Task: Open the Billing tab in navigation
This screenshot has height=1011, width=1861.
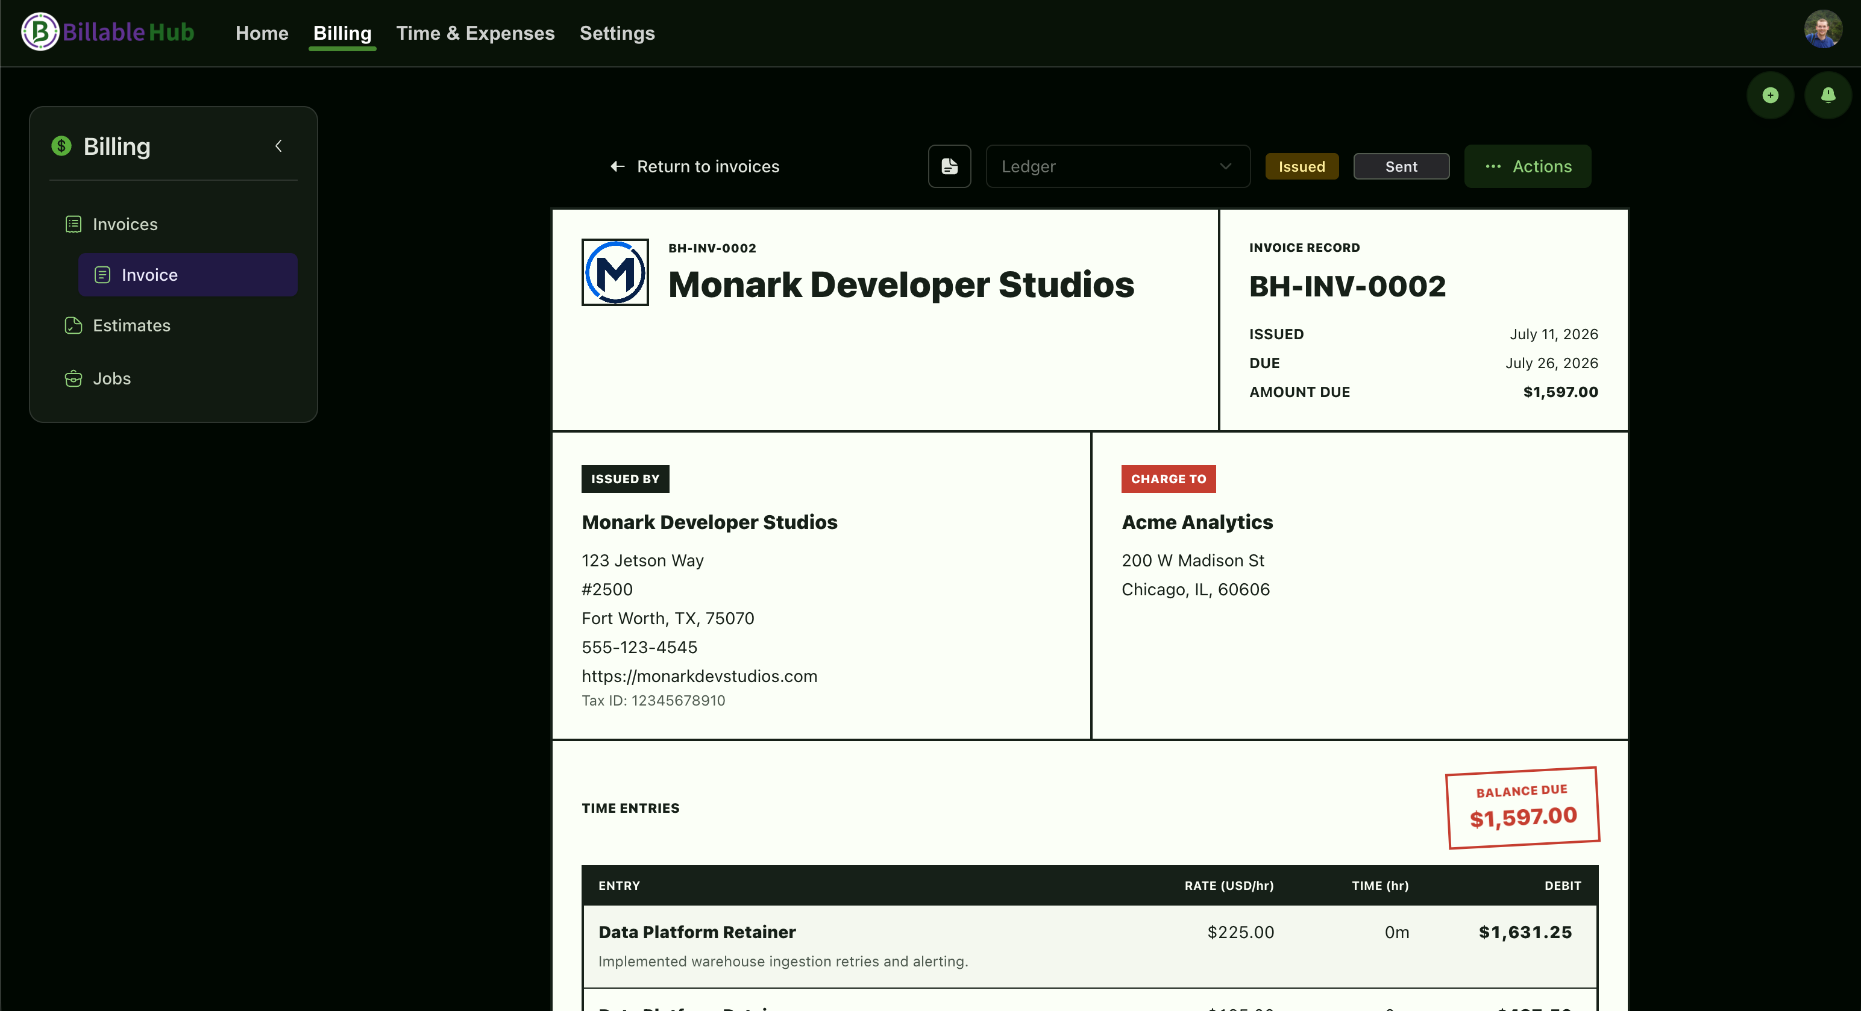Action: point(342,33)
